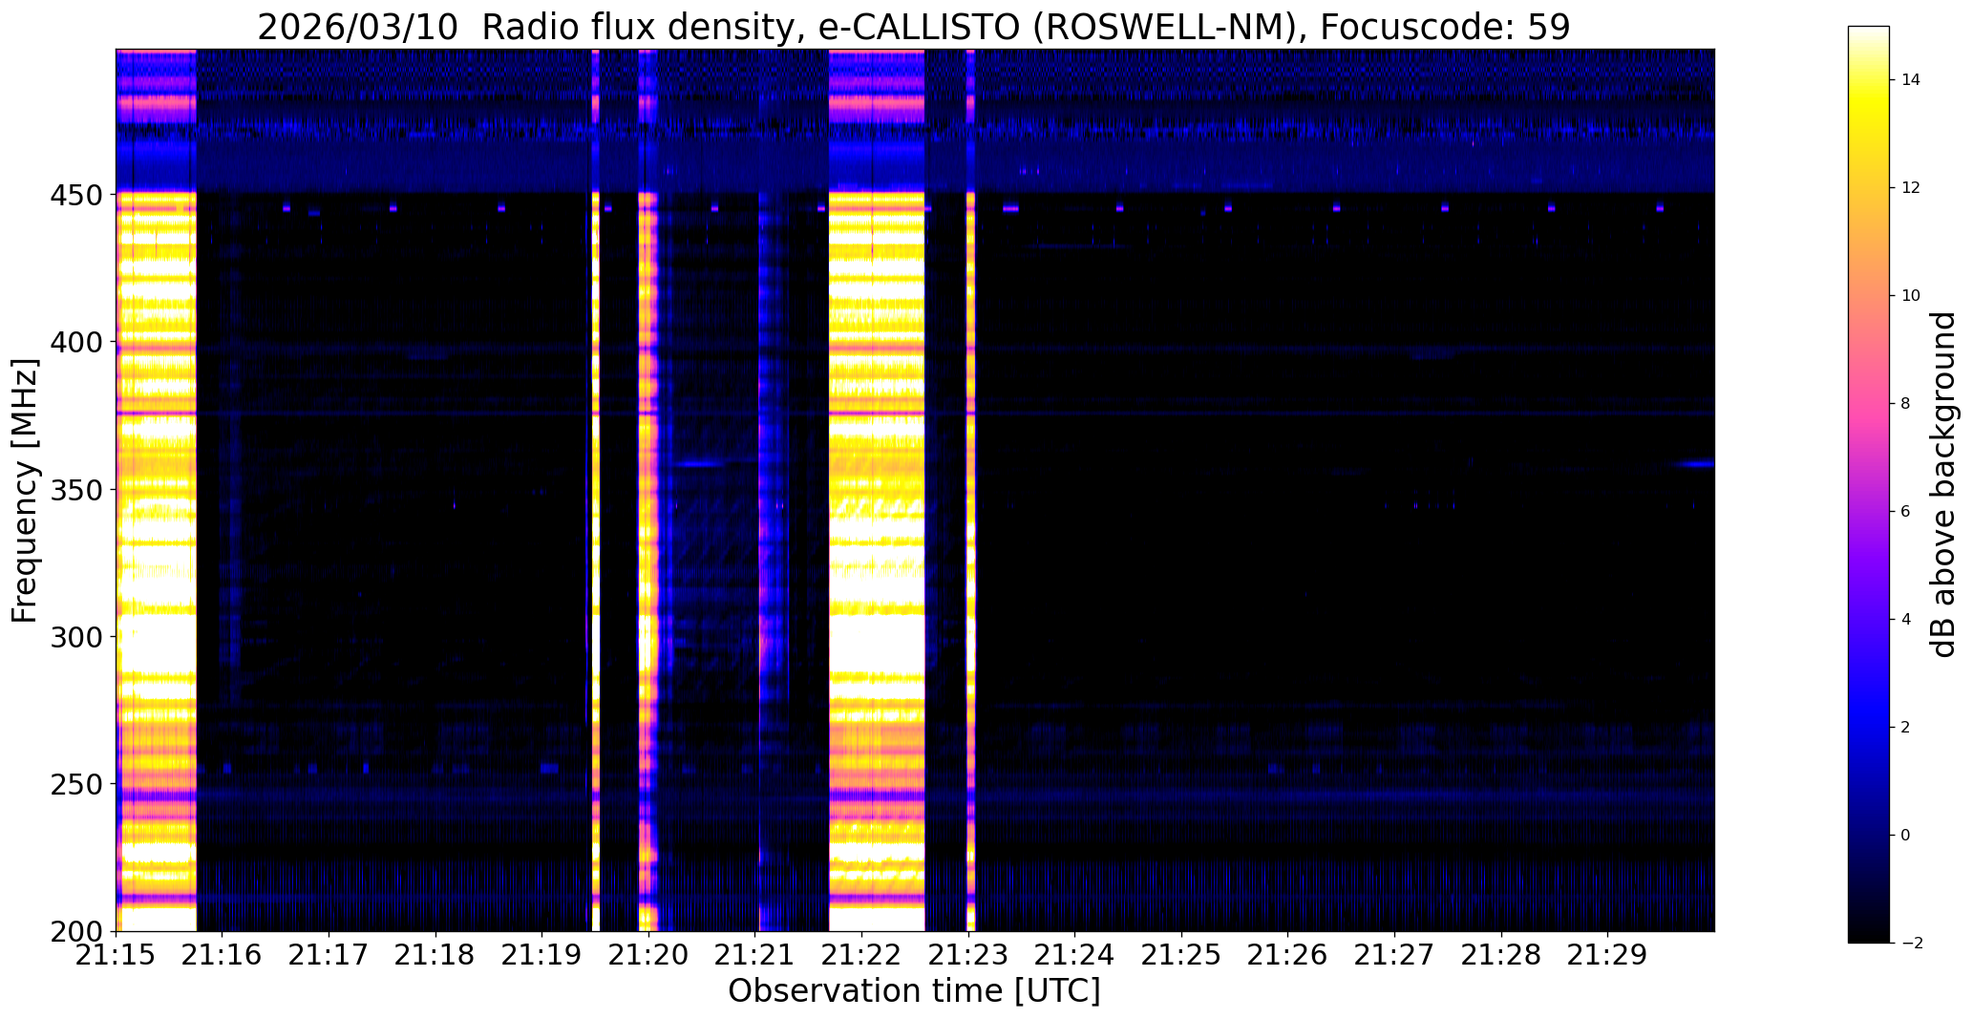The image size is (1973, 1019).
Task: Click the colorbar tick label 14
Action: (x=1911, y=80)
